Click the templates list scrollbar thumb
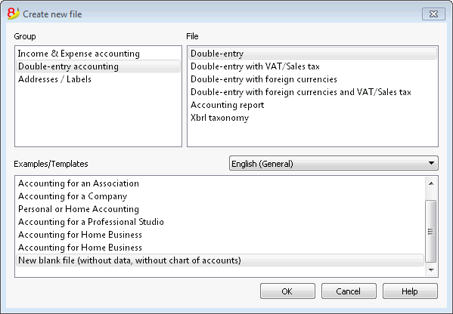 pos(431,231)
